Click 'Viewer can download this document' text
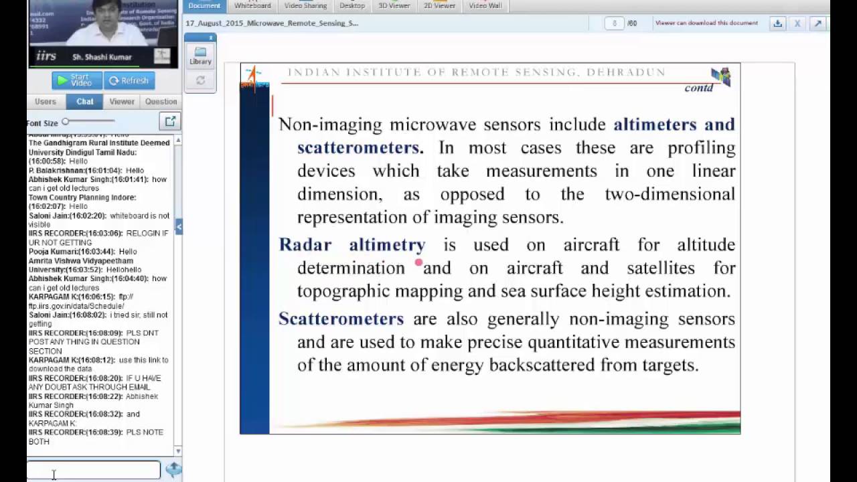 pyautogui.click(x=706, y=23)
